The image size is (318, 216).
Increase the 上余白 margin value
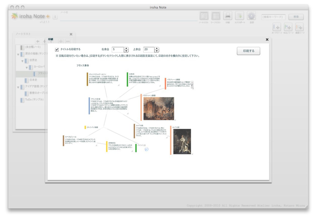click(157, 48)
